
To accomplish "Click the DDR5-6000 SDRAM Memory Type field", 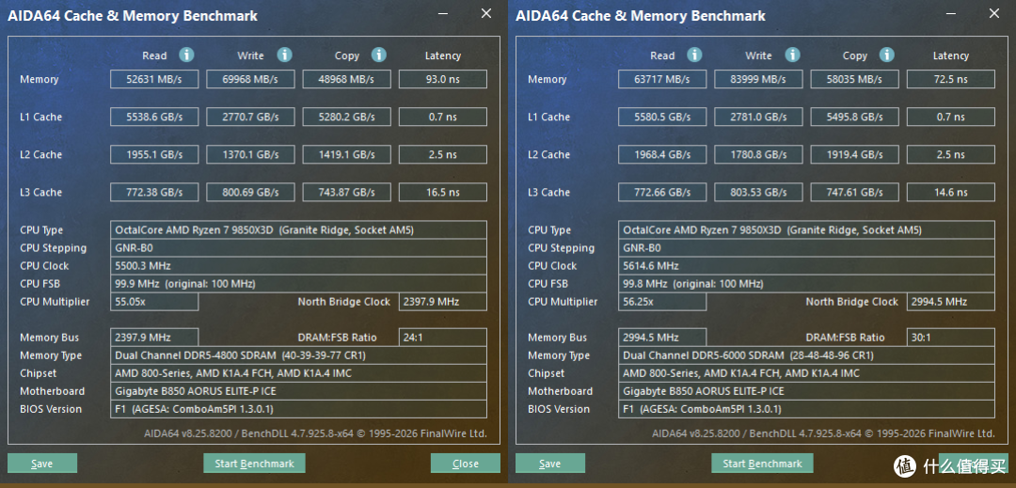I will pyautogui.click(x=807, y=356).
